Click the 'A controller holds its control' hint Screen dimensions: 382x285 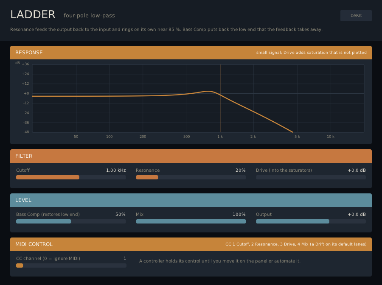point(220,261)
